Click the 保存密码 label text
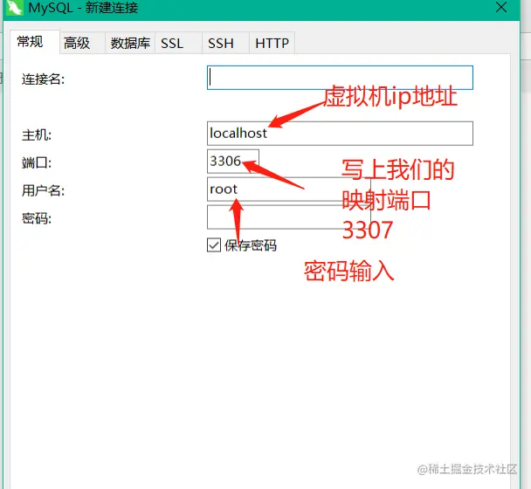This screenshot has height=489, width=531. click(x=251, y=245)
